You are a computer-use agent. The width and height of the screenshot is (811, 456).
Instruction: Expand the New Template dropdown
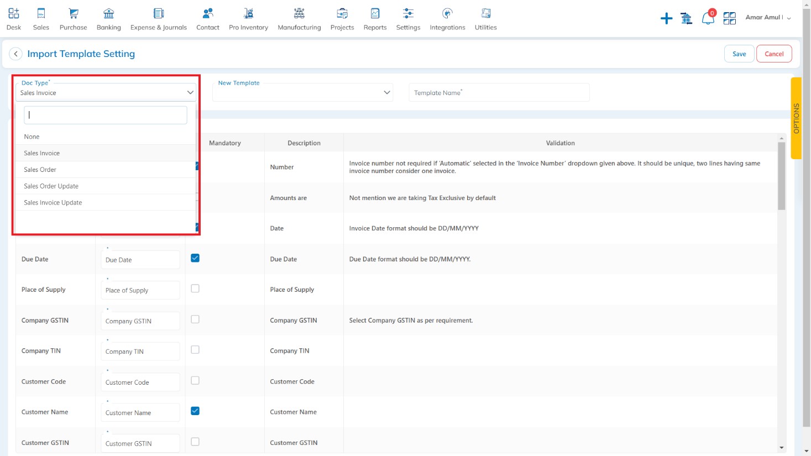[x=387, y=92]
